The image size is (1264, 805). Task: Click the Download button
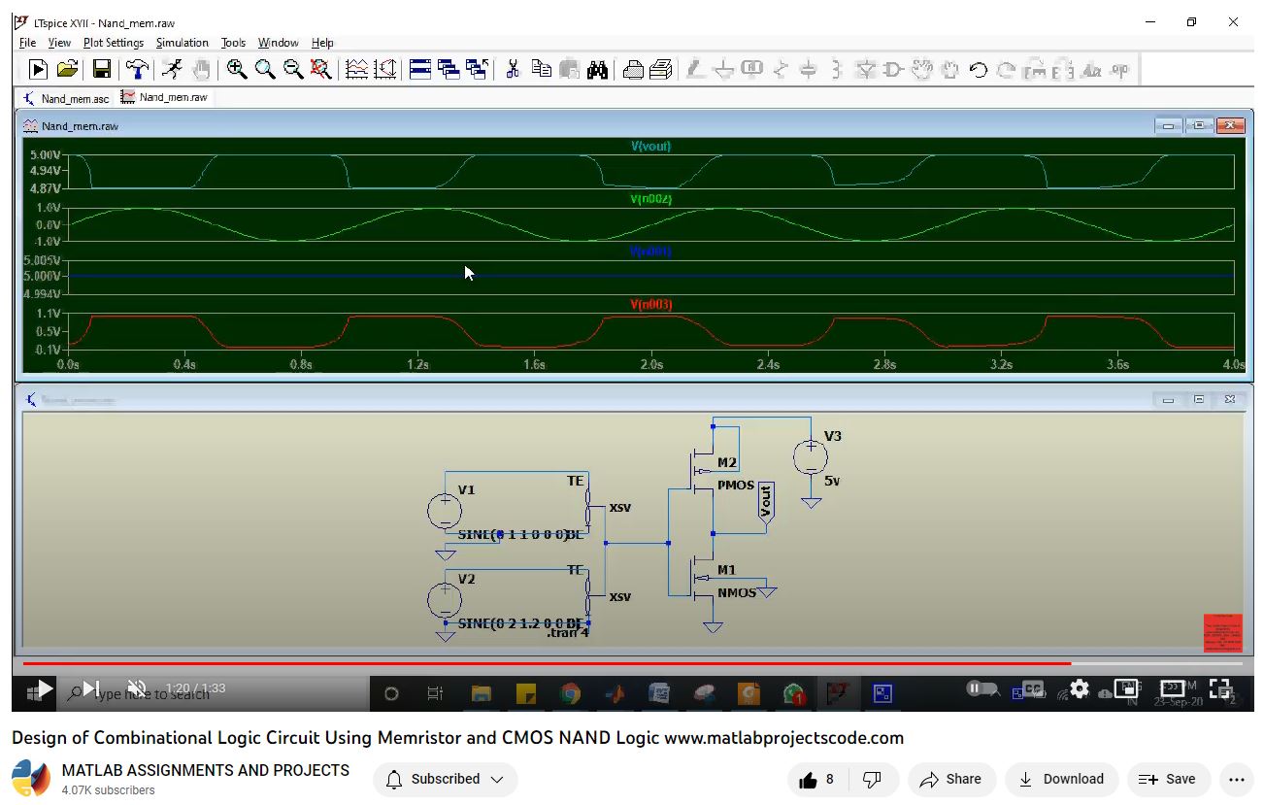tap(1061, 779)
